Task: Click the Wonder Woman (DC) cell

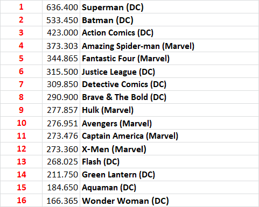Action: click(169, 201)
